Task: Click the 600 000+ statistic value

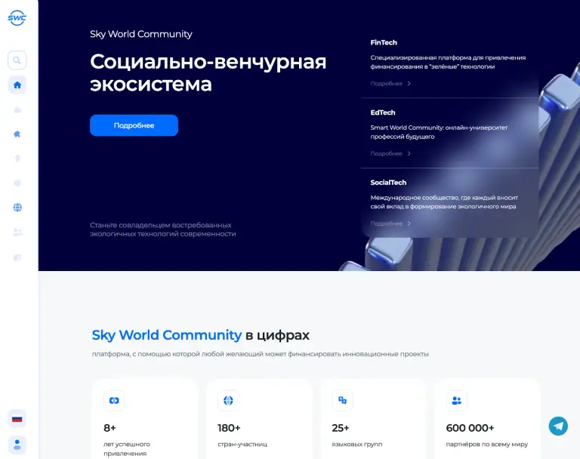Action: [470, 428]
